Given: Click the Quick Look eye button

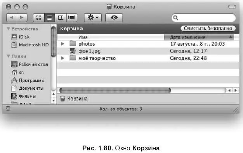Looking at the screenshot, I should (114, 18).
